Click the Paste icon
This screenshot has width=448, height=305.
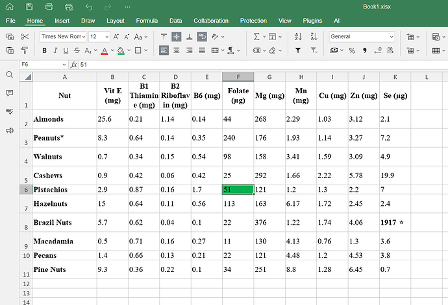pos(10,51)
